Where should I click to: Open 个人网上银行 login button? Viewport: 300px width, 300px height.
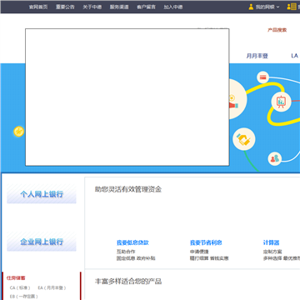click(42, 194)
